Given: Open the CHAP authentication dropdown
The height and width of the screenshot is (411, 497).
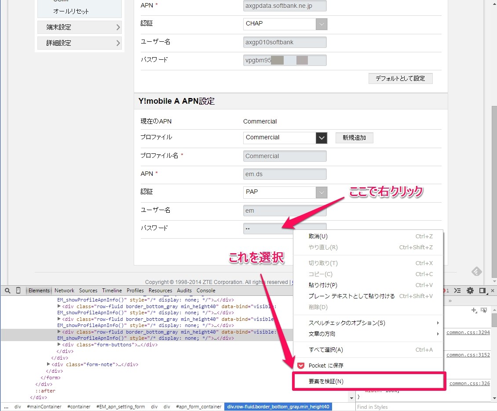Looking at the screenshot, I should pos(322,24).
